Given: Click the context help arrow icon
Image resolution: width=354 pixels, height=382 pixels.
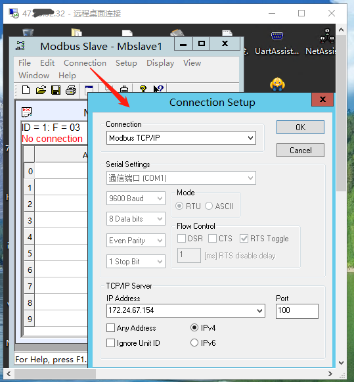Looking at the screenshot, I should 158,89.
